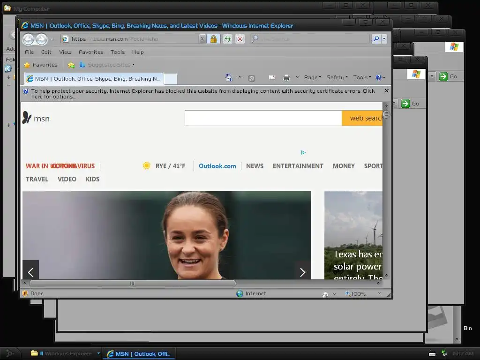
Task: Print the page with the printer icon
Action: coord(286,78)
